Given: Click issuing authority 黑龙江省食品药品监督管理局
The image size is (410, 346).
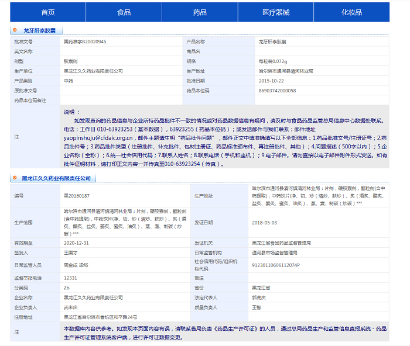Looking at the screenshot, I should (281, 243).
